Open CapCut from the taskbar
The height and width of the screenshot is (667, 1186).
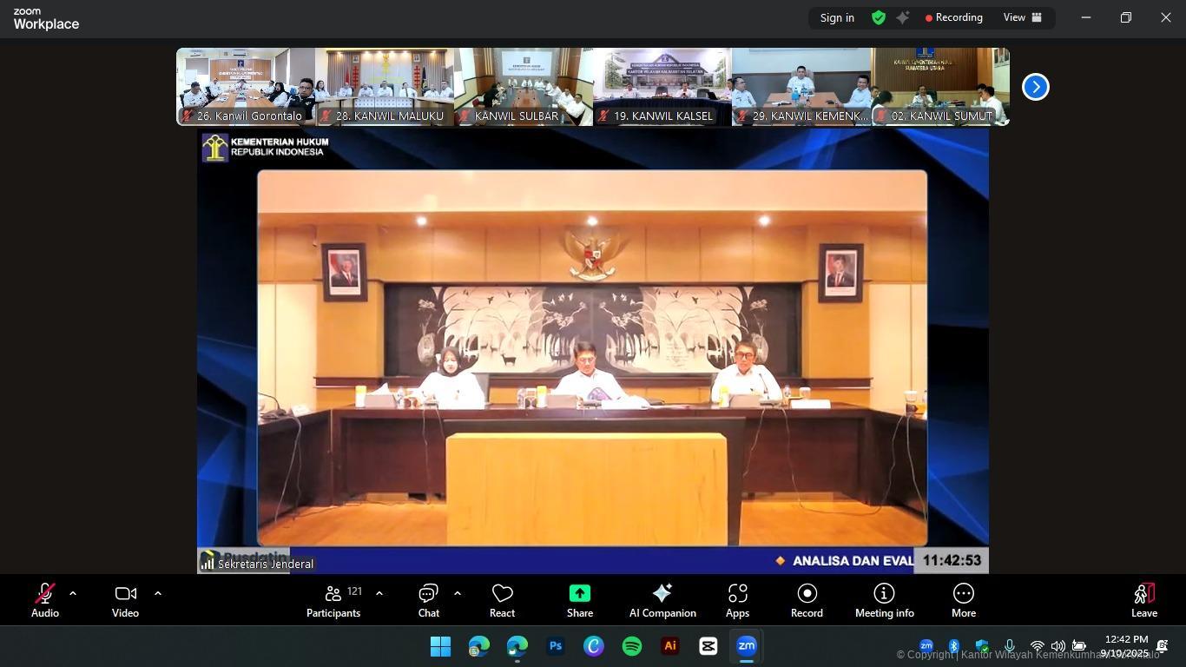(708, 646)
